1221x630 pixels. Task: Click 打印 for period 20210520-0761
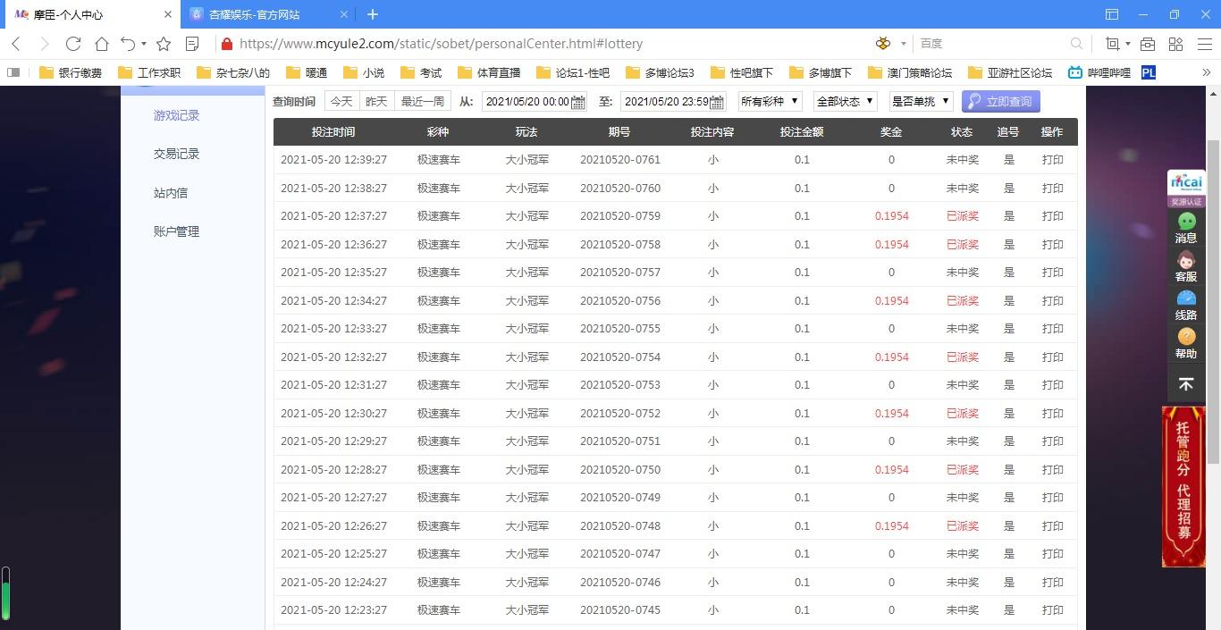tap(1053, 160)
